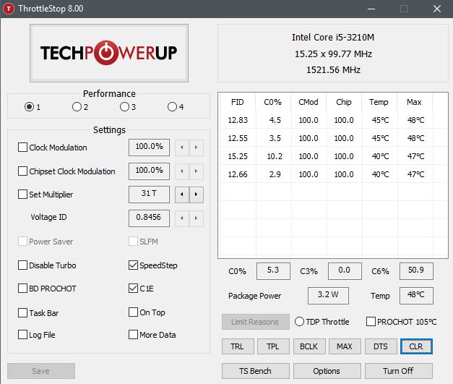The image size is (453, 384).
Task: Decrease Set Multiplier with left arrow
Action: tap(182, 195)
